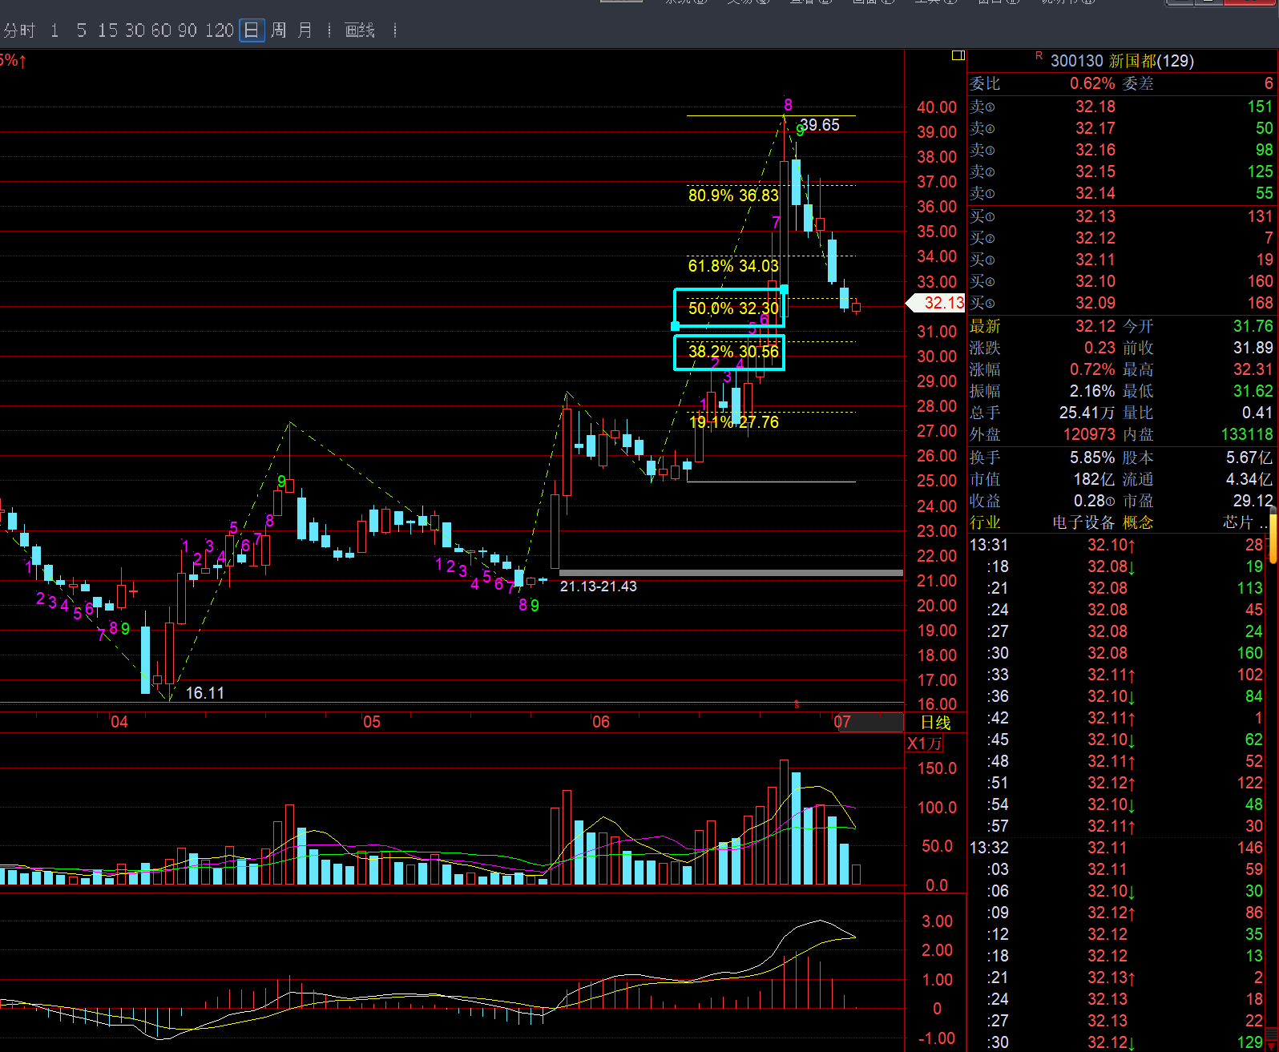Image resolution: width=1279 pixels, height=1052 pixels.
Task: Click the 买② bid price 32.12
Action: click(1095, 238)
